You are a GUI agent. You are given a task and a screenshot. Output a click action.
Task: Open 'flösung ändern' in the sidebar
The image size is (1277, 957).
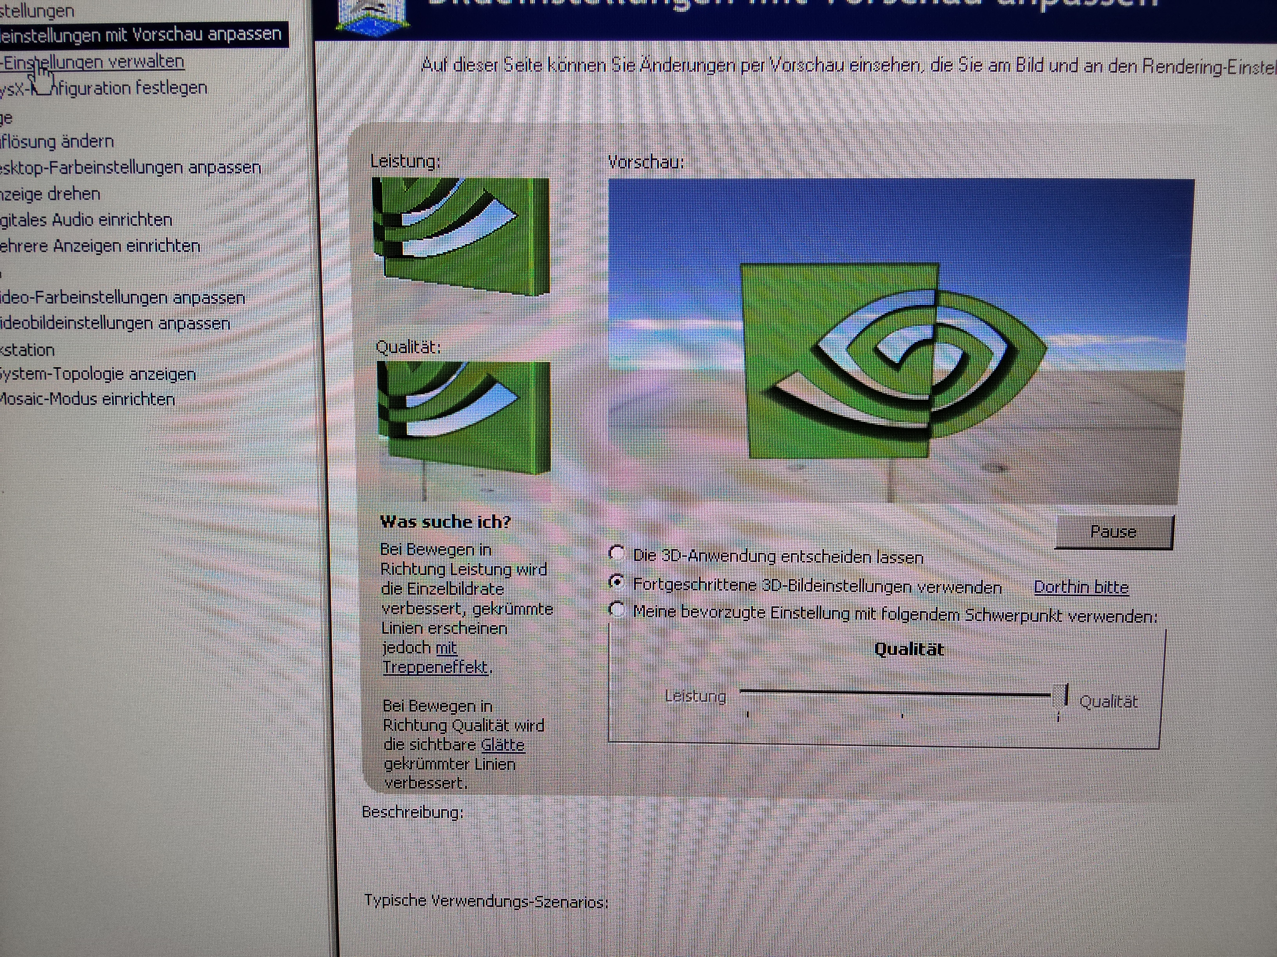[57, 142]
